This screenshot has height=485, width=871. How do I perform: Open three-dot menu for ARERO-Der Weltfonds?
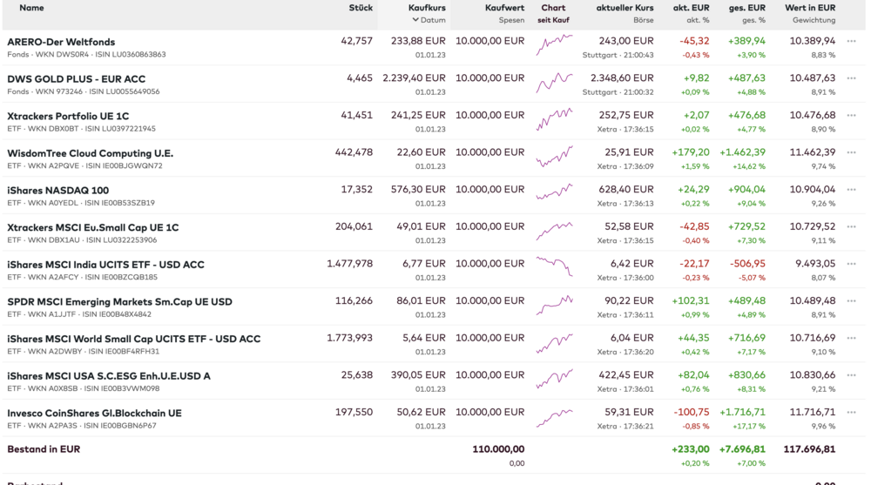851,41
